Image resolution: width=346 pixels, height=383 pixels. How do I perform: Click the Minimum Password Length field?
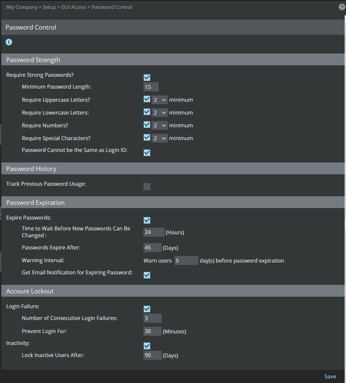coord(151,87)
